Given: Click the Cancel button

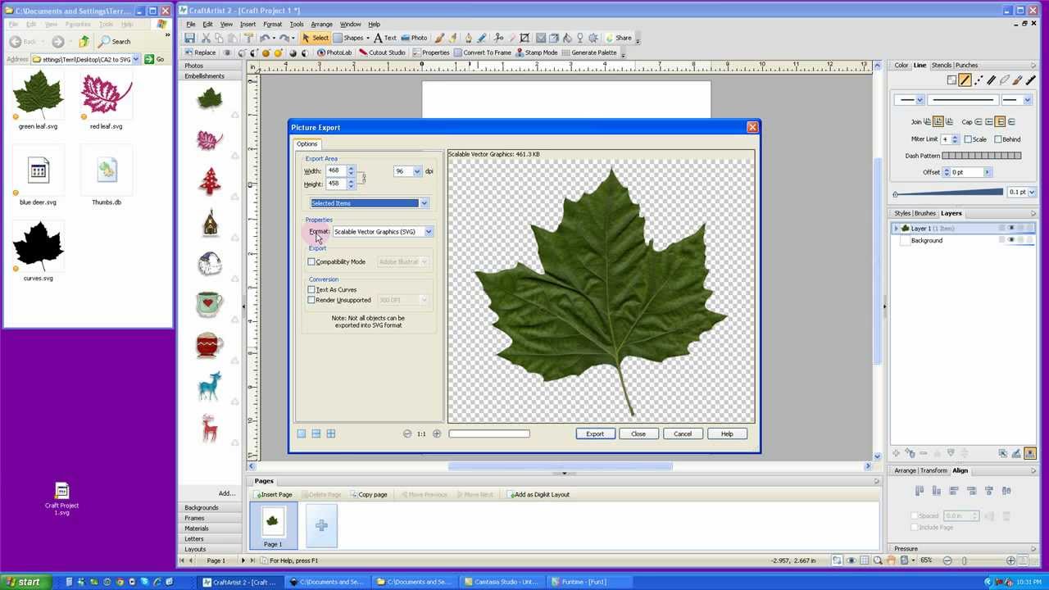Looking at the screenshot, I should 683,434.
